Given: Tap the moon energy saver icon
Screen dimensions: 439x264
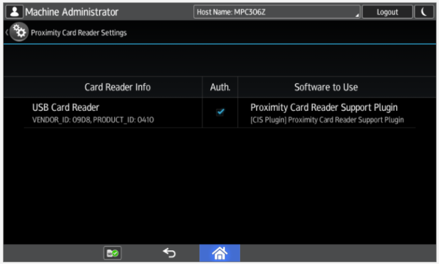Looking at the screenshot, I should tap(423, 12).
